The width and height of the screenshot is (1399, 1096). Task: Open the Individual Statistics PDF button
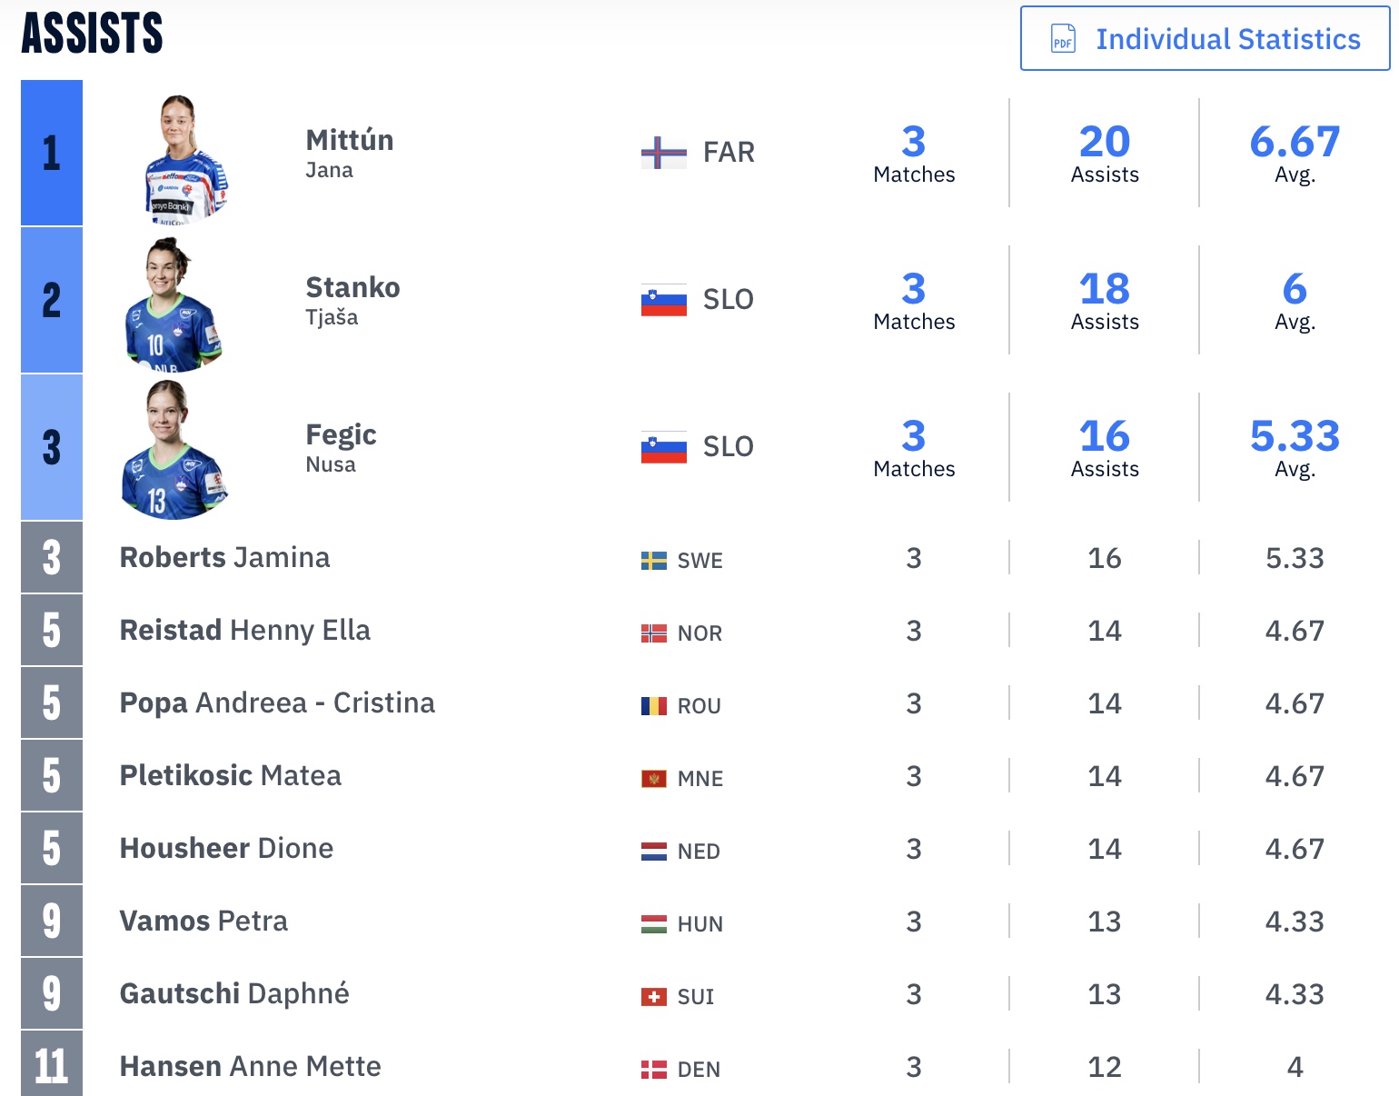[x=1205, y=39]
